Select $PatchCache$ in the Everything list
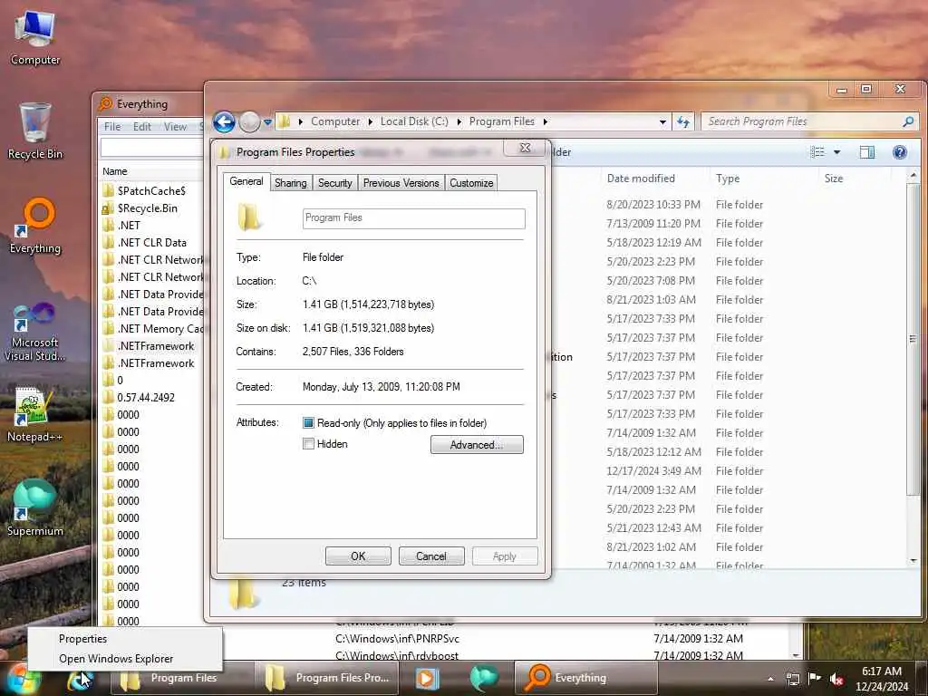This screenshot has width=928, height=696. click(x=151, y=191)
